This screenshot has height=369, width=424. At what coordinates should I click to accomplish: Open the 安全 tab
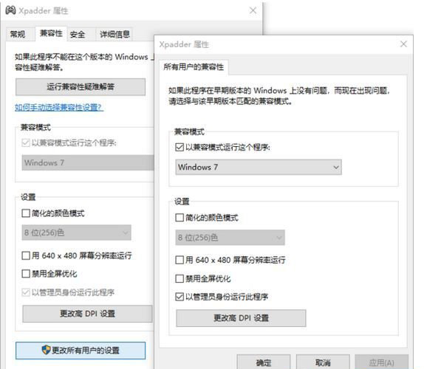pos(78,35)
